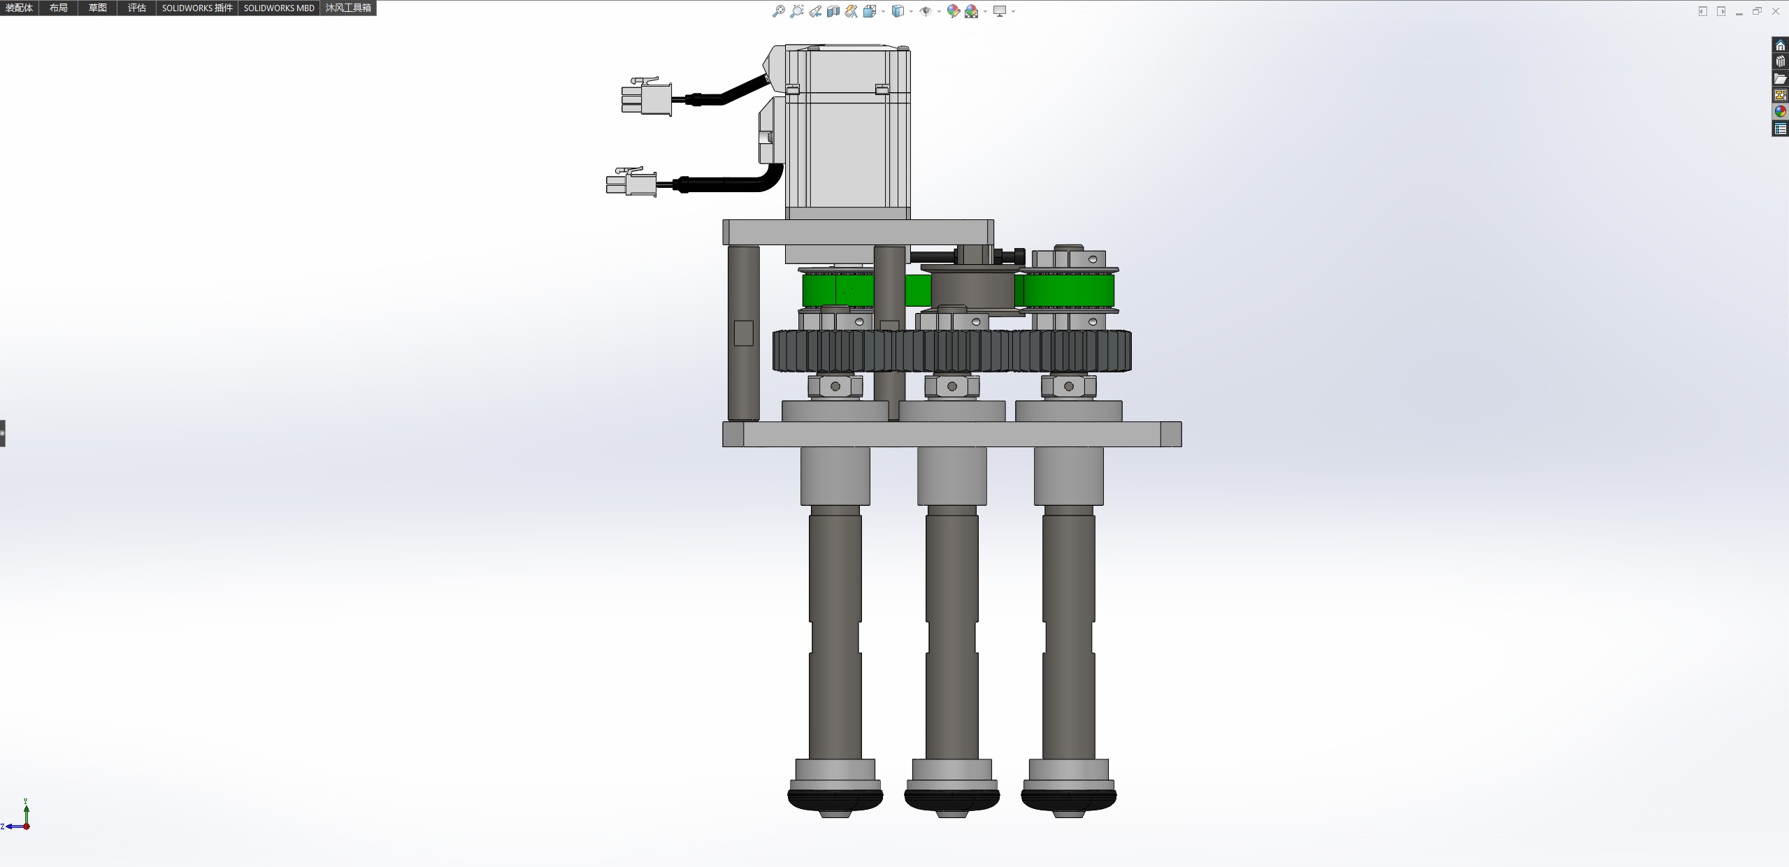Open the SOLIDWORKS MBD tab
This screenshot has width=1789, height=867.
[x=279, y=8]
